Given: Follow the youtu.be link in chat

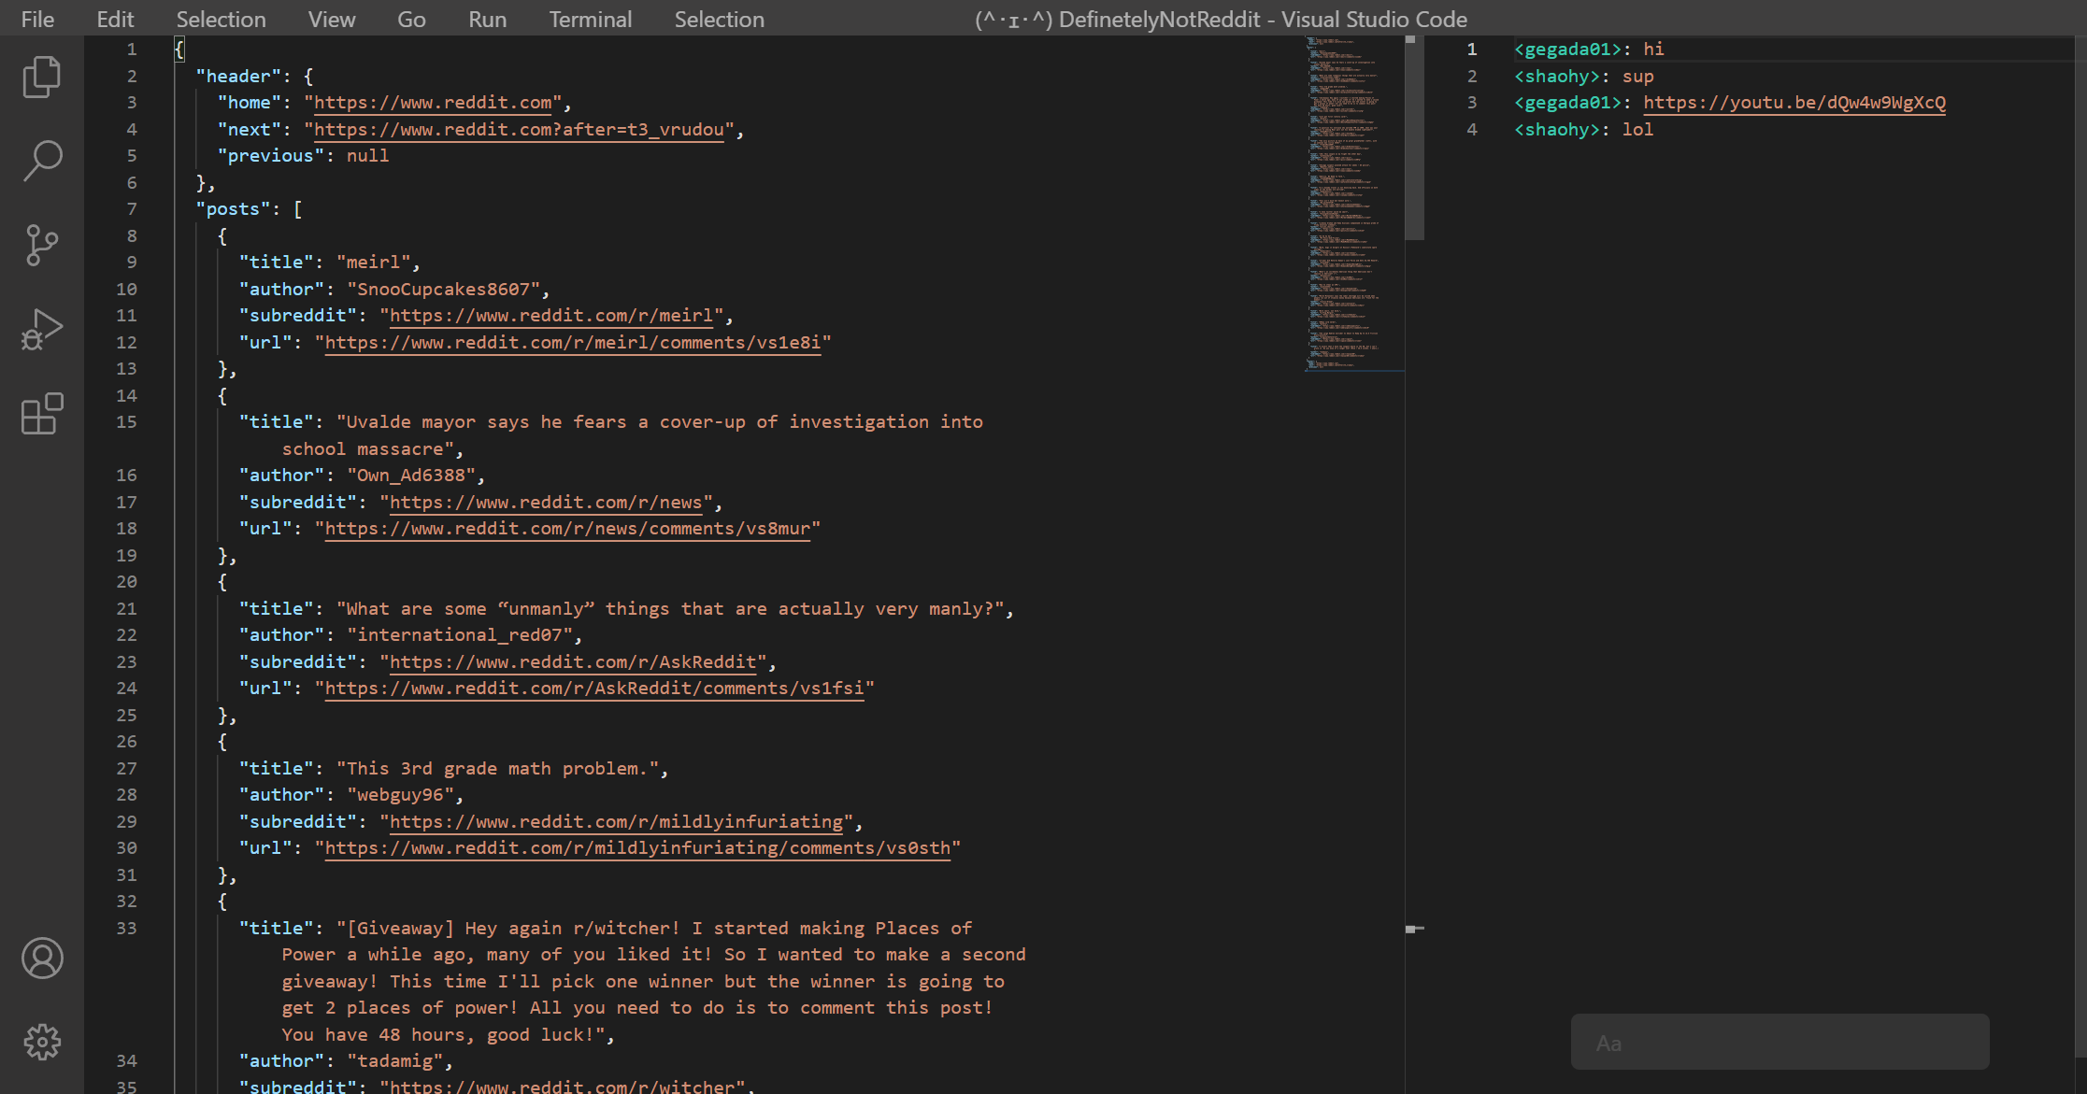Looking at the screenshot, I should pos(1794,103).
